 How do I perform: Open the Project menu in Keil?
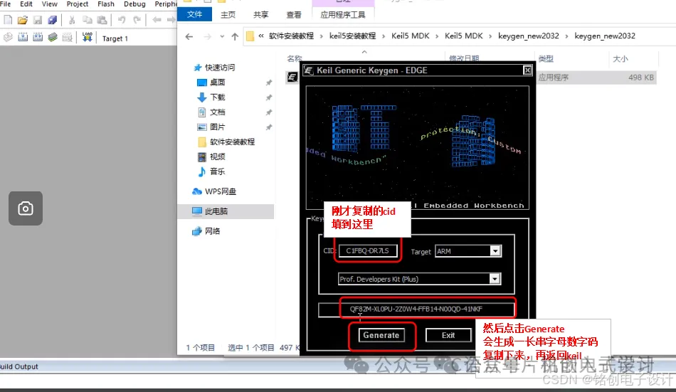[77, 4]
